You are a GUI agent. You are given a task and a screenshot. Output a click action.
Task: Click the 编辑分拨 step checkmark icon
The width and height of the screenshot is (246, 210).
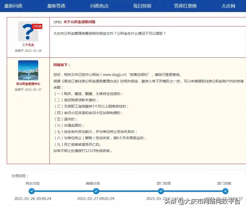[96, 191]
